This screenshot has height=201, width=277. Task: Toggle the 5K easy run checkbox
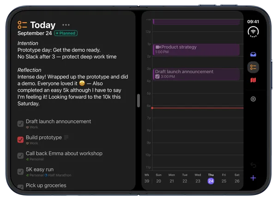20,171
